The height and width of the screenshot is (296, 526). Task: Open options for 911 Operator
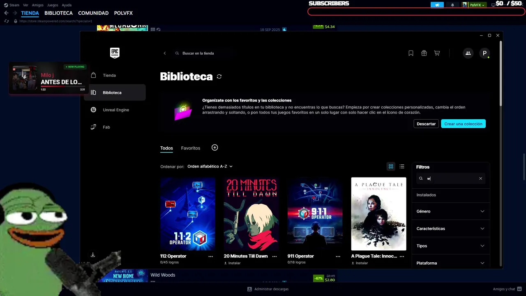(338, 256)
